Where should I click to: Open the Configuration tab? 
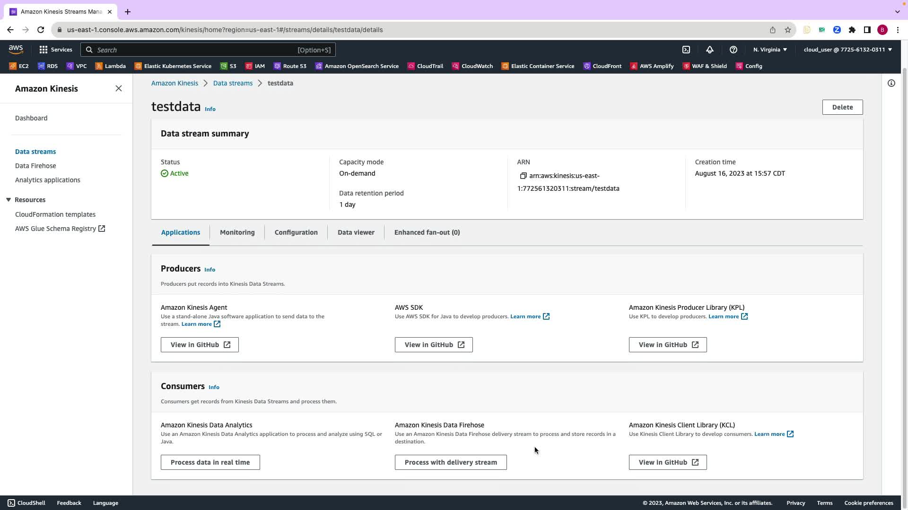296,232
